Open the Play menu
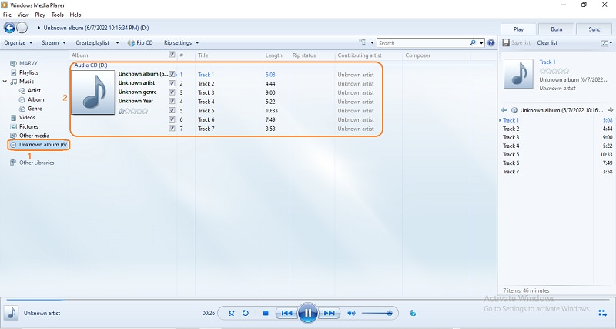The width and height of the screenshot is (616, 329). [x=40, y=15]
